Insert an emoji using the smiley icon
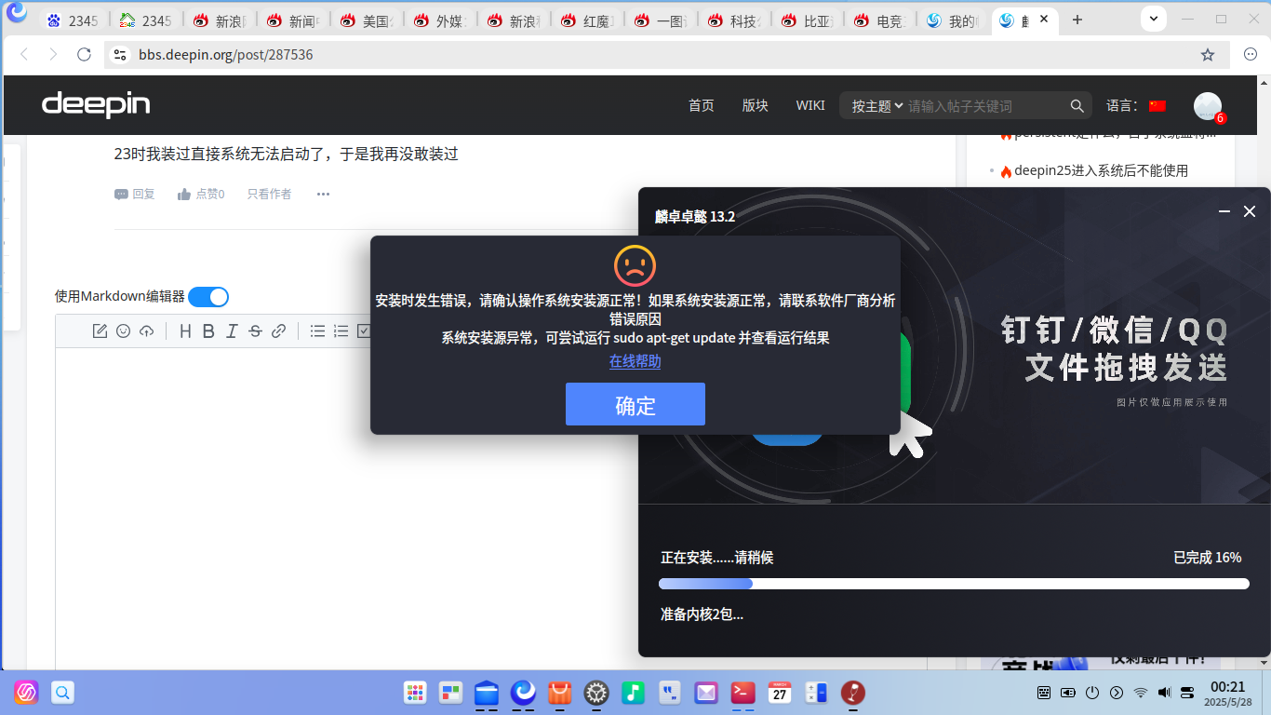This screenshot has height=715, width=1271. [123, 331]
